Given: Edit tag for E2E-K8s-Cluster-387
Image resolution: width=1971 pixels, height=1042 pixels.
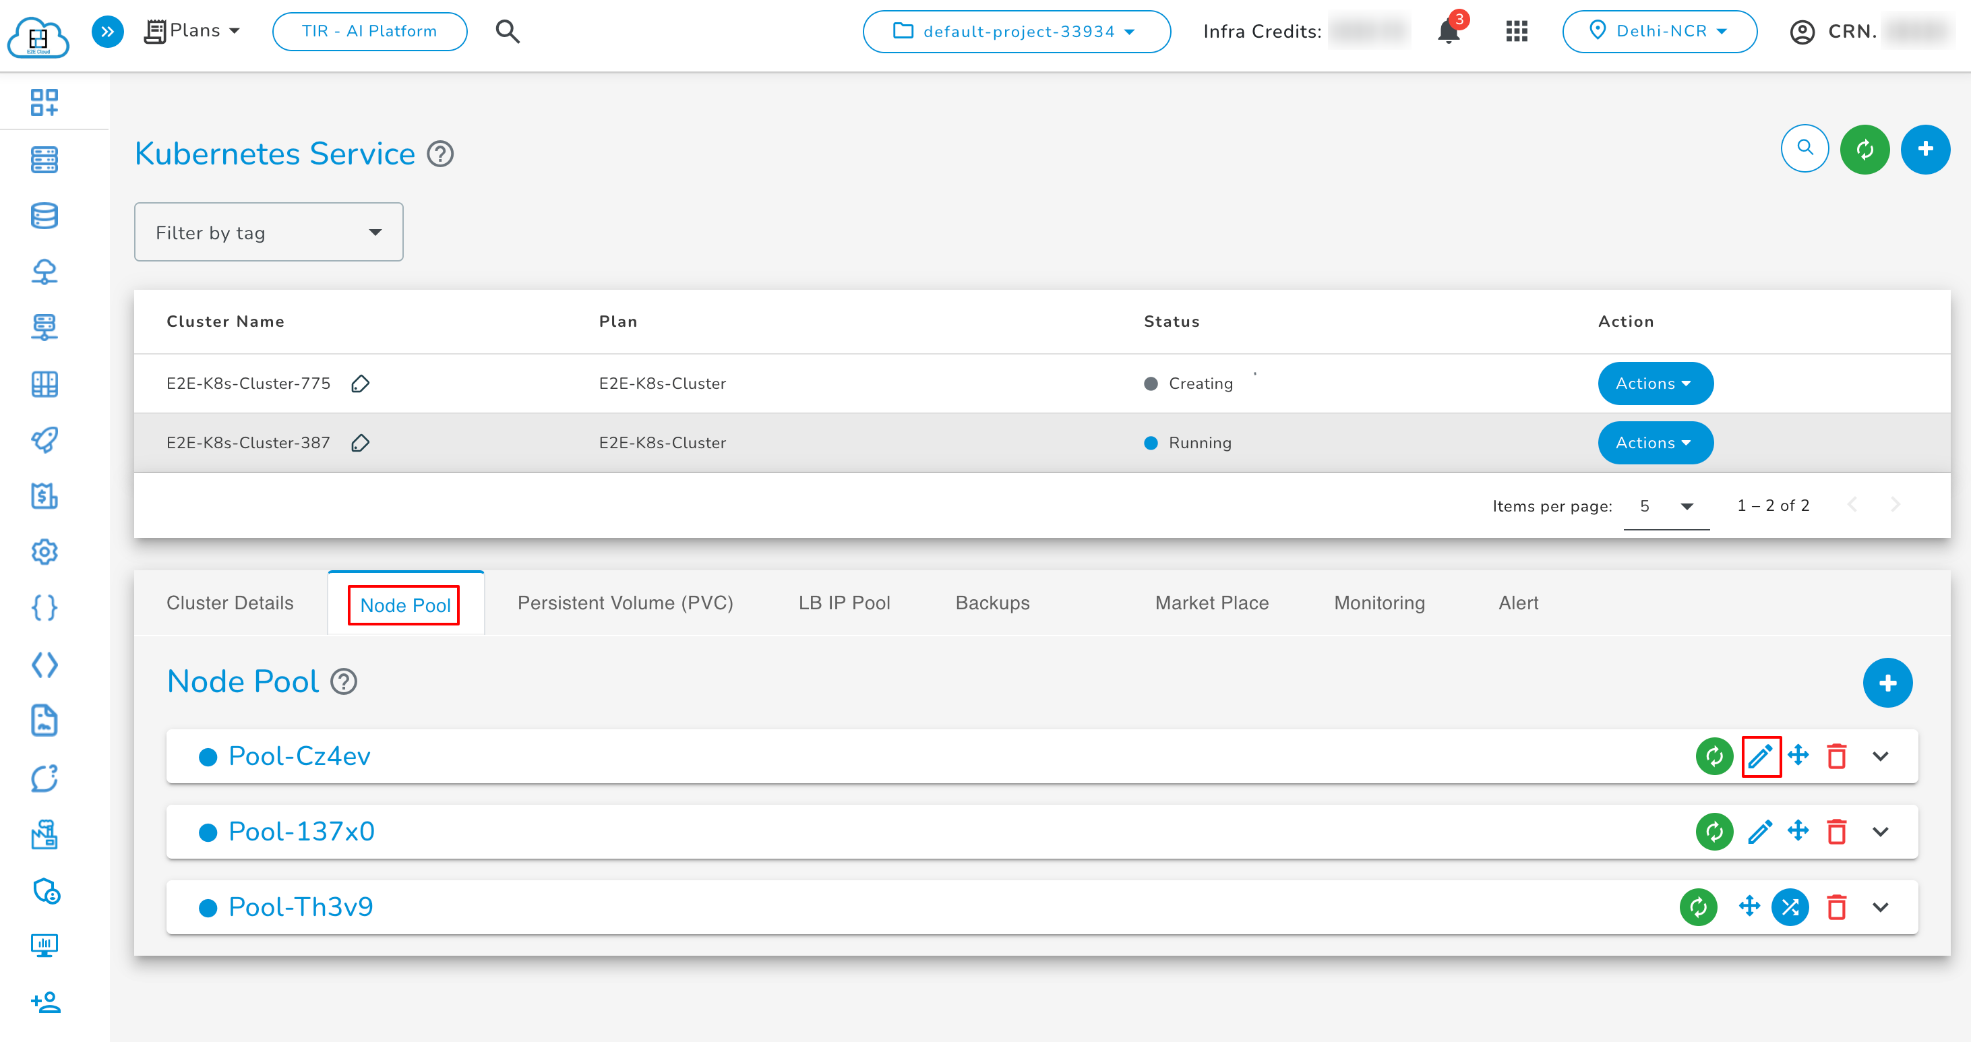Looking at the screenshot, I should pos(361,443).
